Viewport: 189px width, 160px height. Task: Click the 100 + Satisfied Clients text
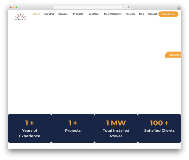[160, 126]
